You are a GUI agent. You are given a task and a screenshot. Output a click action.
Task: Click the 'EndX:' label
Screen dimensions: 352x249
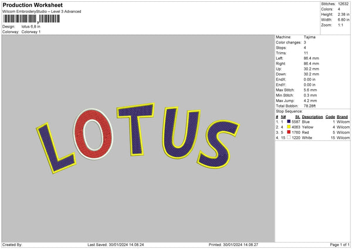281,79
